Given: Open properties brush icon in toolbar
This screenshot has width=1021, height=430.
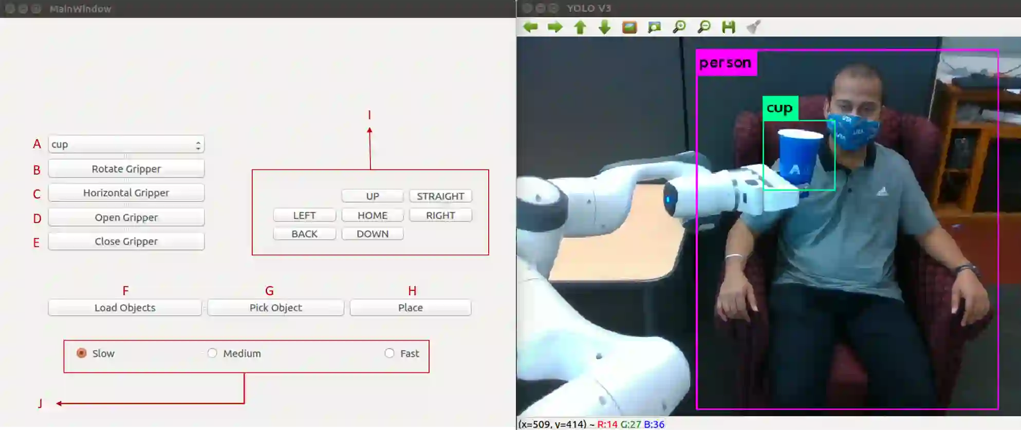Looking at the screenshot, I should point(753,27).
